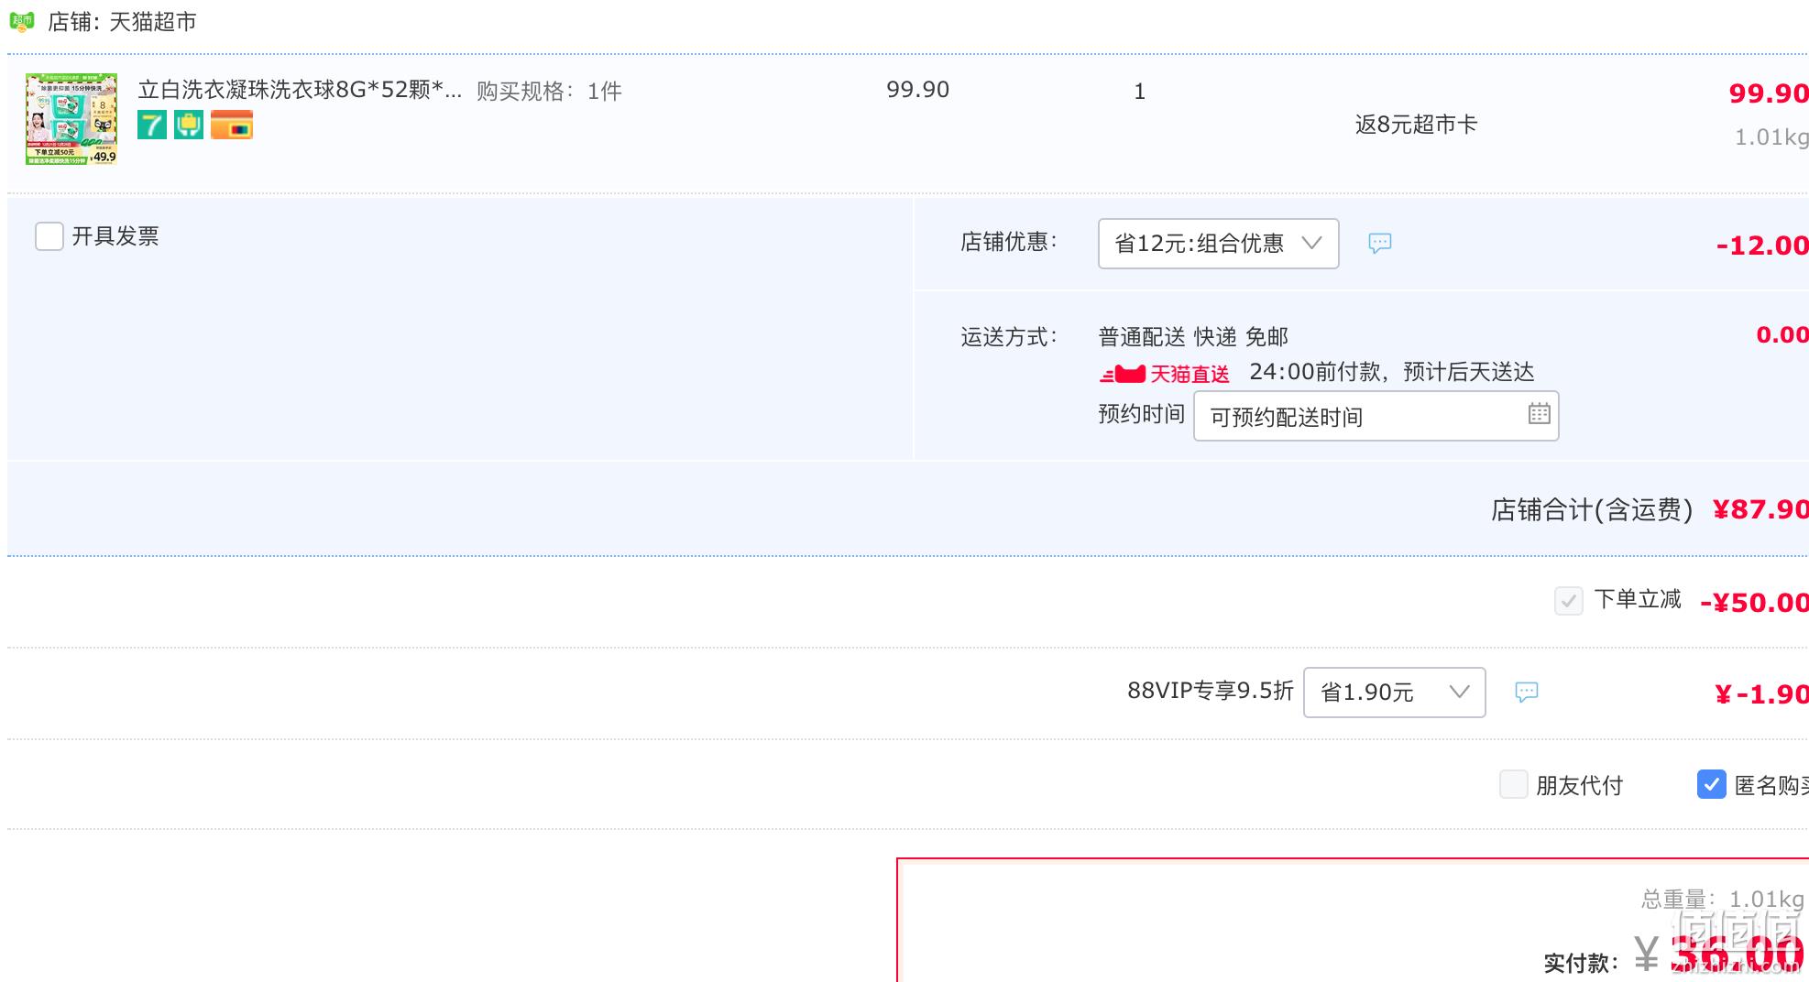Viewport: 1809px width, 982px height.
Task: Open the calendar icon in delivery time field
Action: point(1540,414)
